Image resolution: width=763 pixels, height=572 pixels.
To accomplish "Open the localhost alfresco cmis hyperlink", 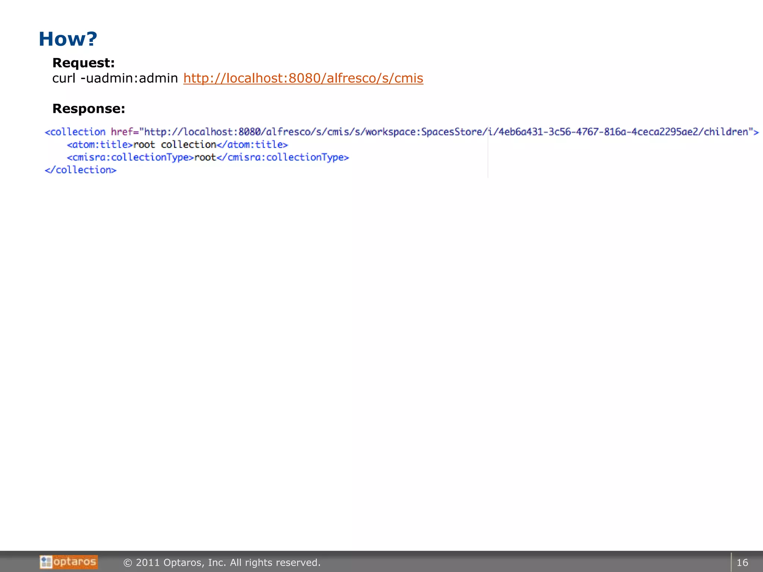I will pos(303,78).
